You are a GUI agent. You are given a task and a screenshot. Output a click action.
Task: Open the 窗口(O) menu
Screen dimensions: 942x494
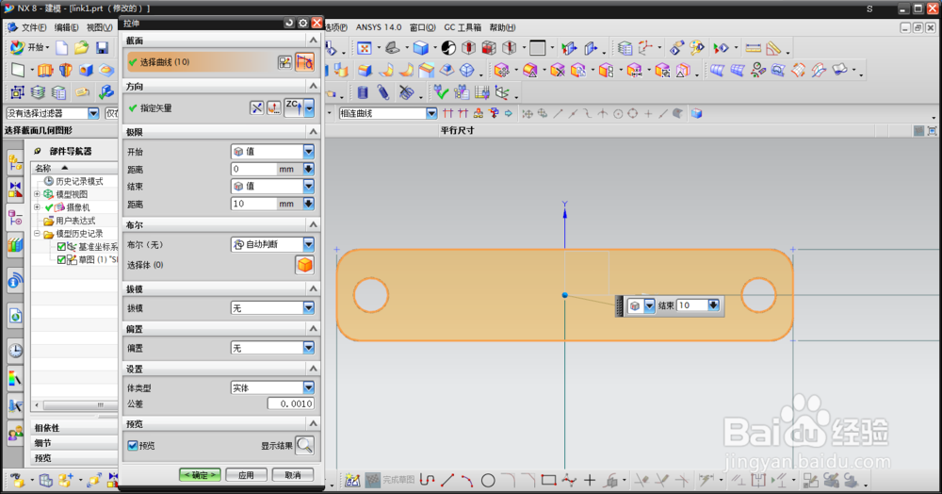pos(422,27)
